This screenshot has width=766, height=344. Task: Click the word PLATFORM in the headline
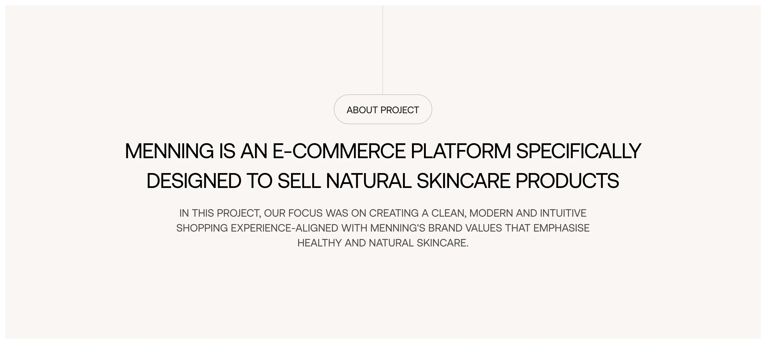click(461, 151)
